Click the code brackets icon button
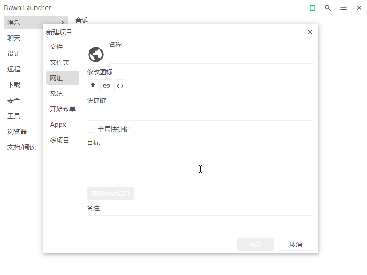Screen dimensions: 367x275 pos(120,86)
